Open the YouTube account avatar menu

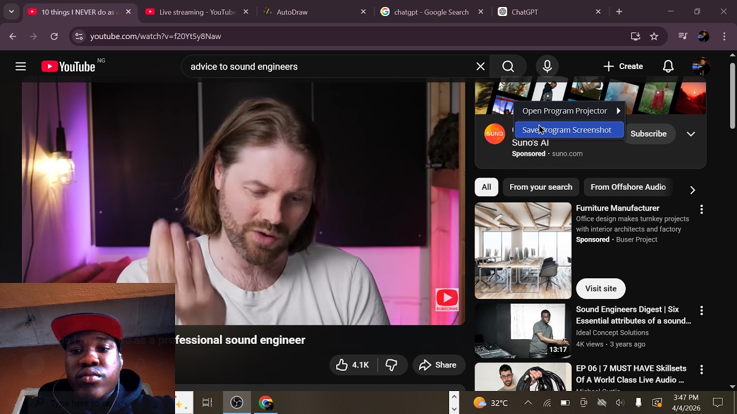click(x=701, y=67)
